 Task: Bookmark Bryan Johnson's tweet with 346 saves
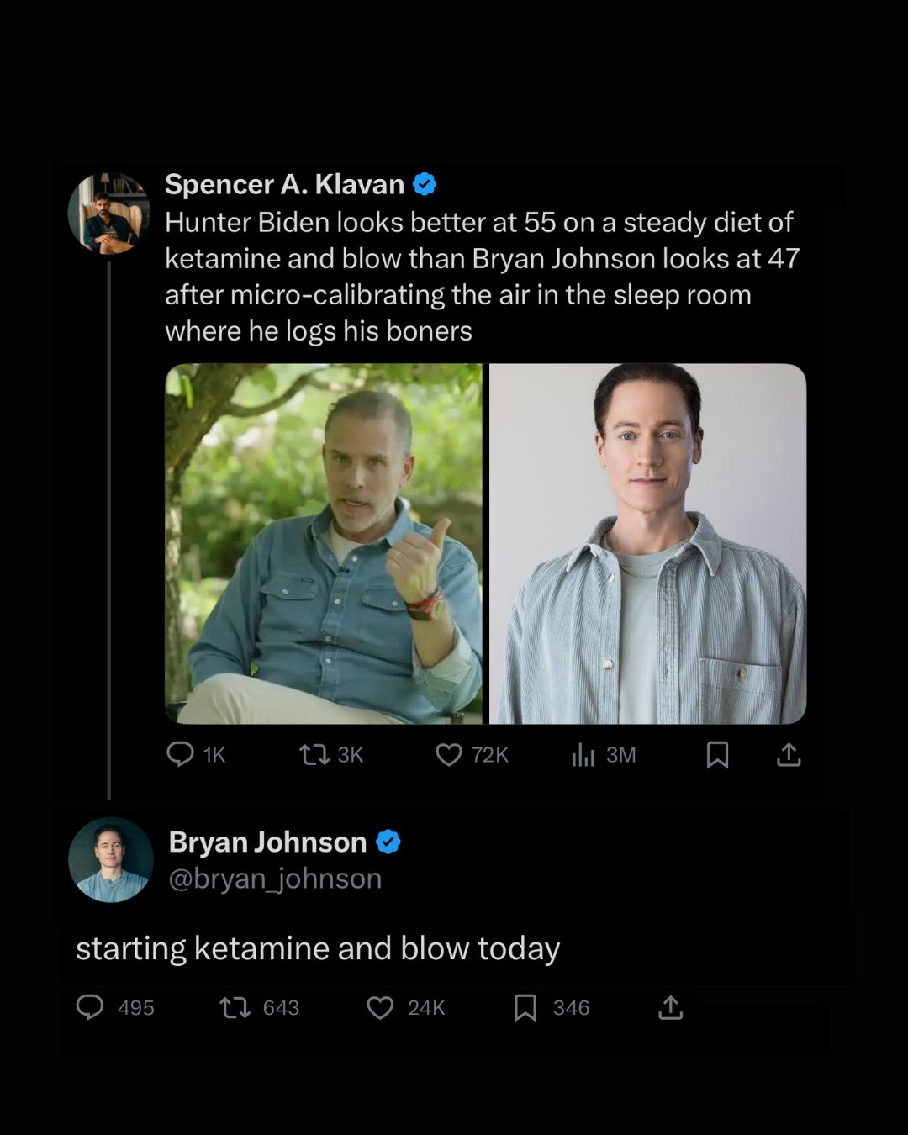click(525, 1007)
